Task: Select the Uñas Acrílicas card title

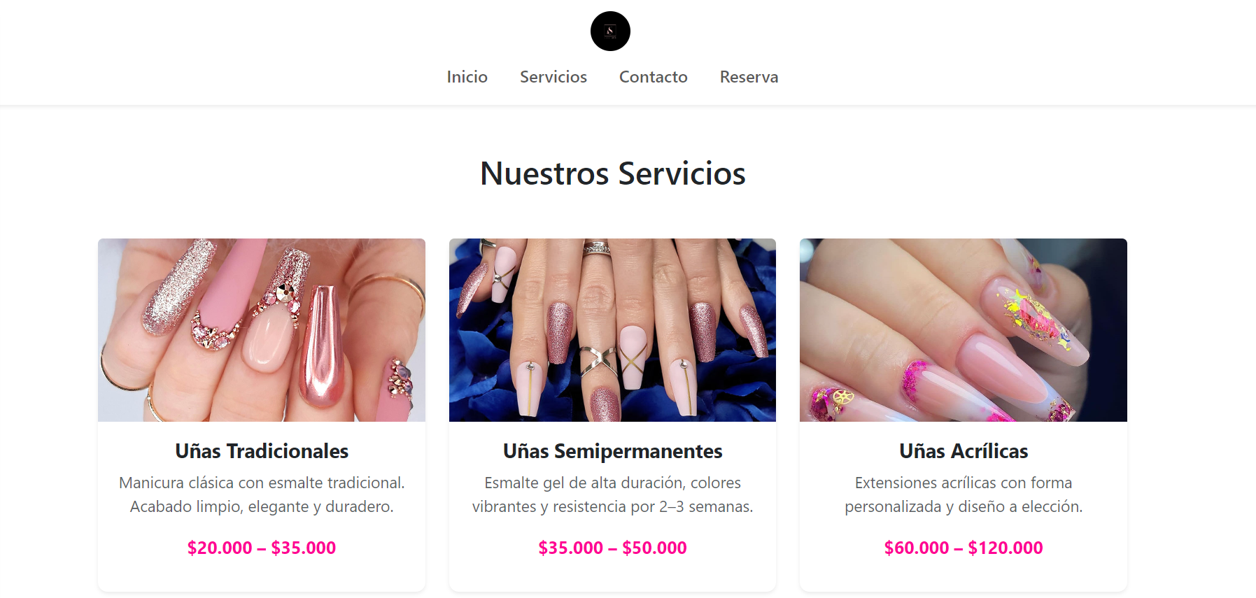Action: point(964,451)
